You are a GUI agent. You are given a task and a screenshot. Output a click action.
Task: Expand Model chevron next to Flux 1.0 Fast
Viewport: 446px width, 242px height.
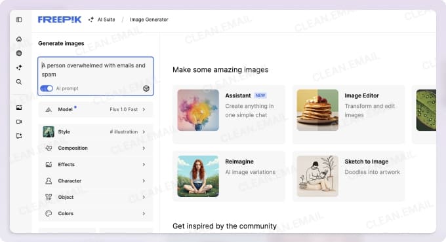144,109
